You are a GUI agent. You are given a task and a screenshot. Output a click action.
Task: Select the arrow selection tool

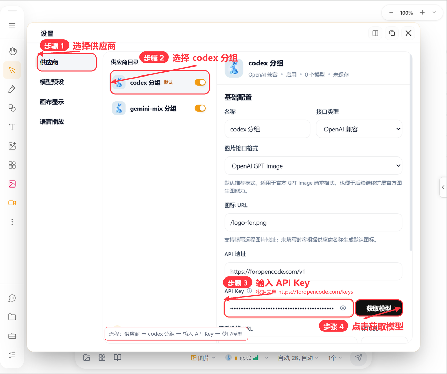[12, 70]
